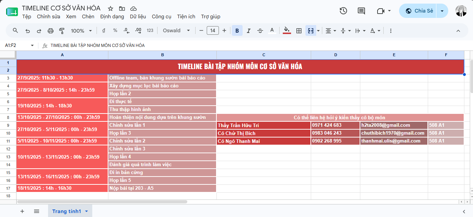
Task: Open the fill color picker
Action: point(287,31)
